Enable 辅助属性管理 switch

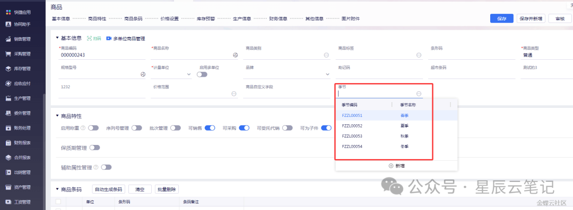106,167
